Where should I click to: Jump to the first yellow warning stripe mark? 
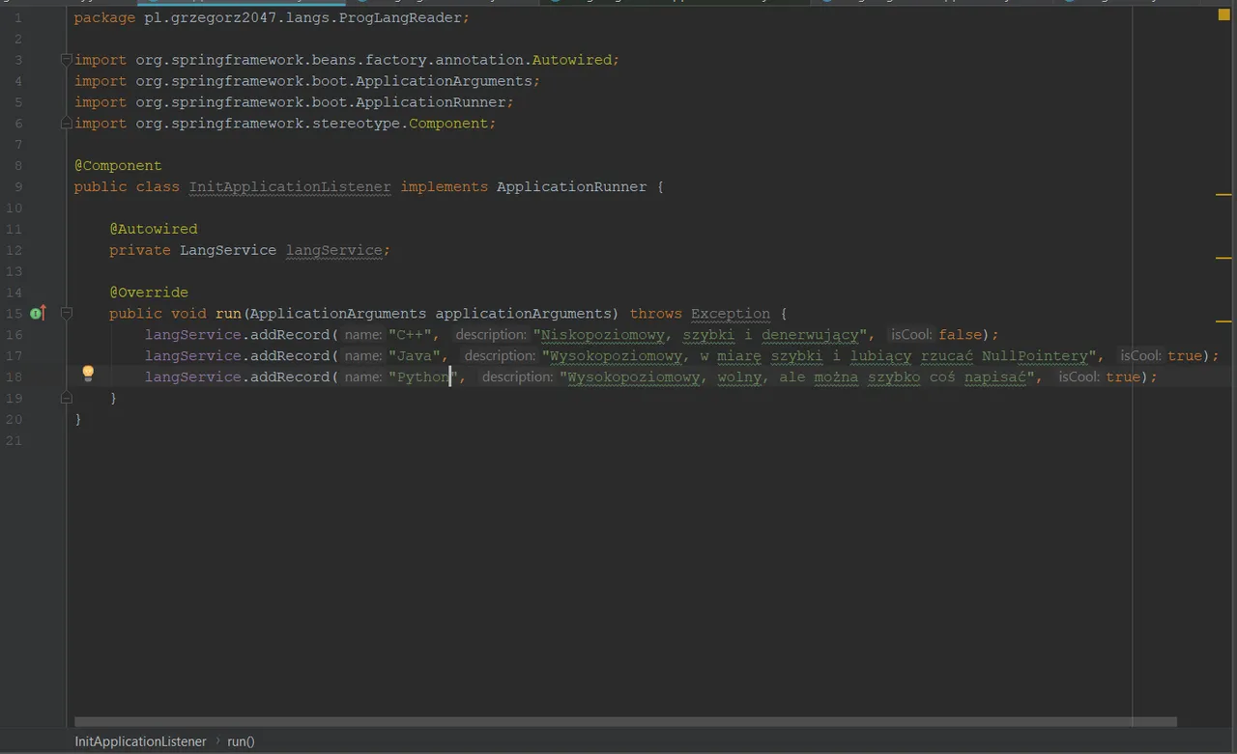pos(1223,195)
